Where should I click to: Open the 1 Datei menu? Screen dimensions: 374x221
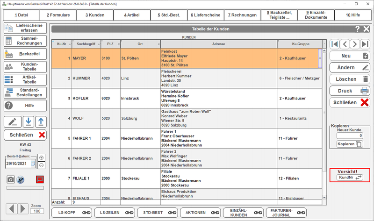(21, 15)
